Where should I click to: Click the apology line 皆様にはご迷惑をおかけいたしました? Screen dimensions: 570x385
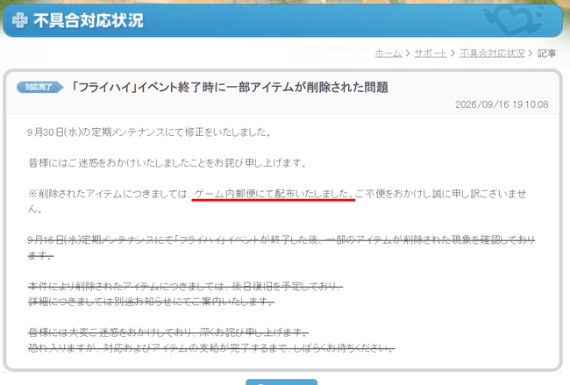[x=167, y=163]
